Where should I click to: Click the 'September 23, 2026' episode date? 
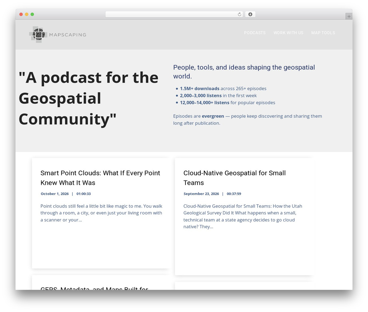[201, 194]
